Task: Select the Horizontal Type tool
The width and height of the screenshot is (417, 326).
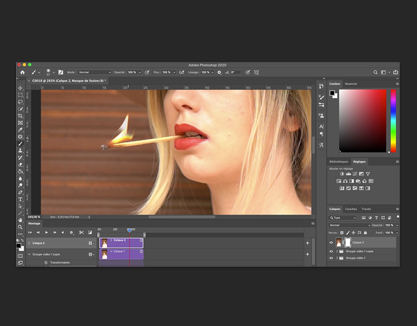Action: coord(20,199)
